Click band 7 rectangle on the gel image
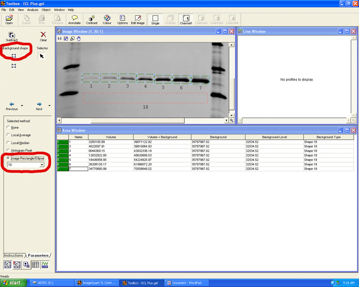This screenshot has height=287, width=359. coord(200,80)
